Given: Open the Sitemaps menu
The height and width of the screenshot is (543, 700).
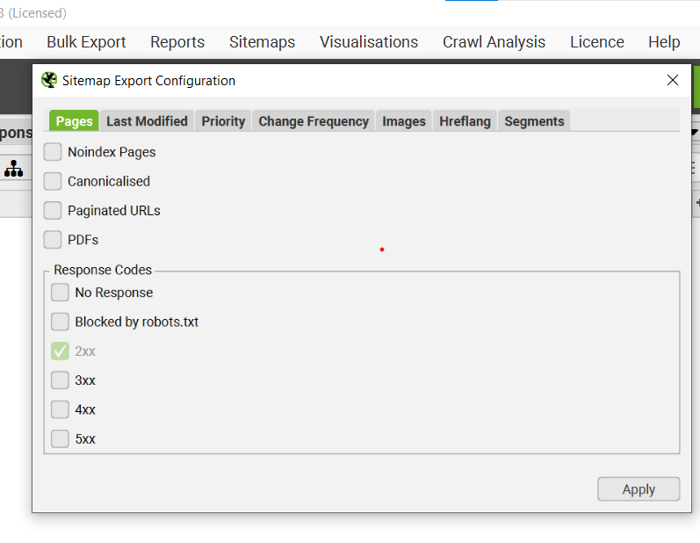Looking at the screenshot, I should pos(262,42).
